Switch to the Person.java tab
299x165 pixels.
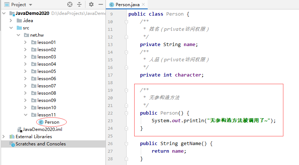[127, 5]
